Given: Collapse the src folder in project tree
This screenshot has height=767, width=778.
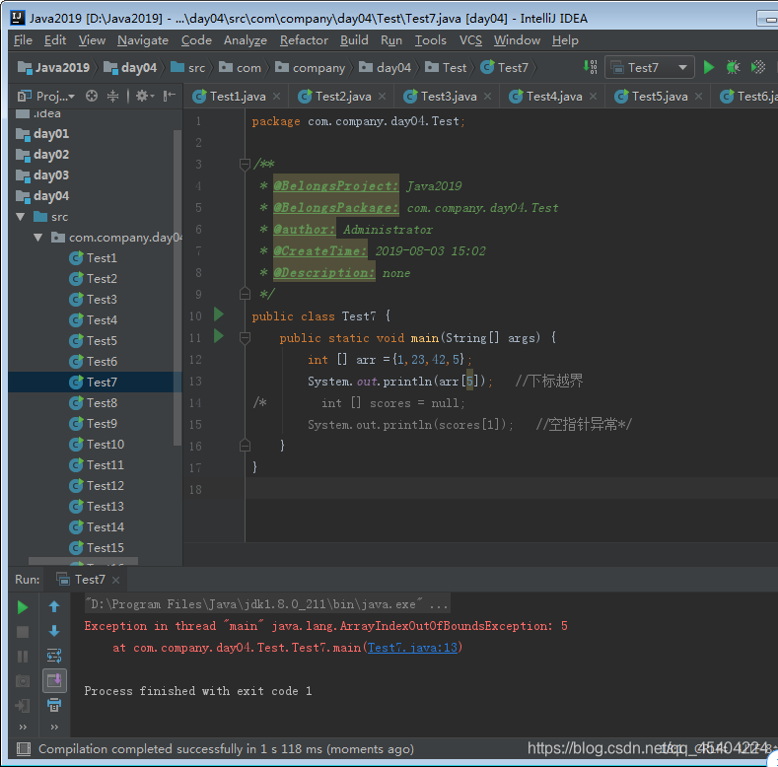Looking at the screenshot, I should pos(21,217).
